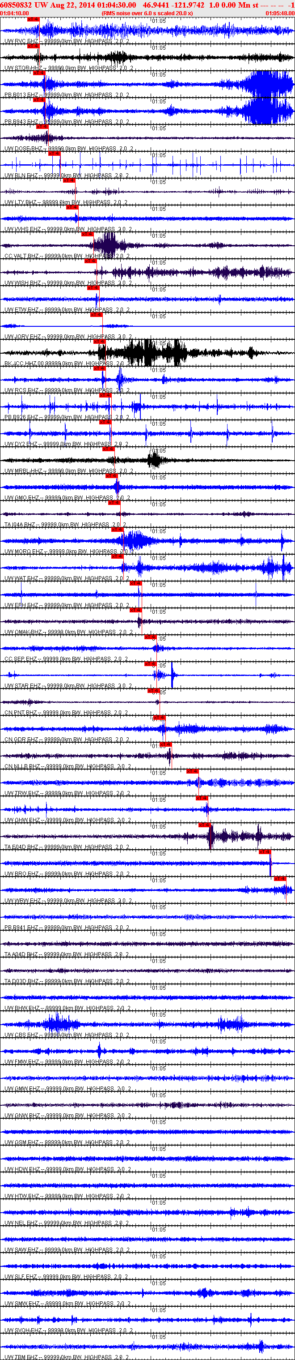This screenshot has height=1360, width=295.
Task: Select the UW DY2 EHZ trace label
Action: coord(66,444)
